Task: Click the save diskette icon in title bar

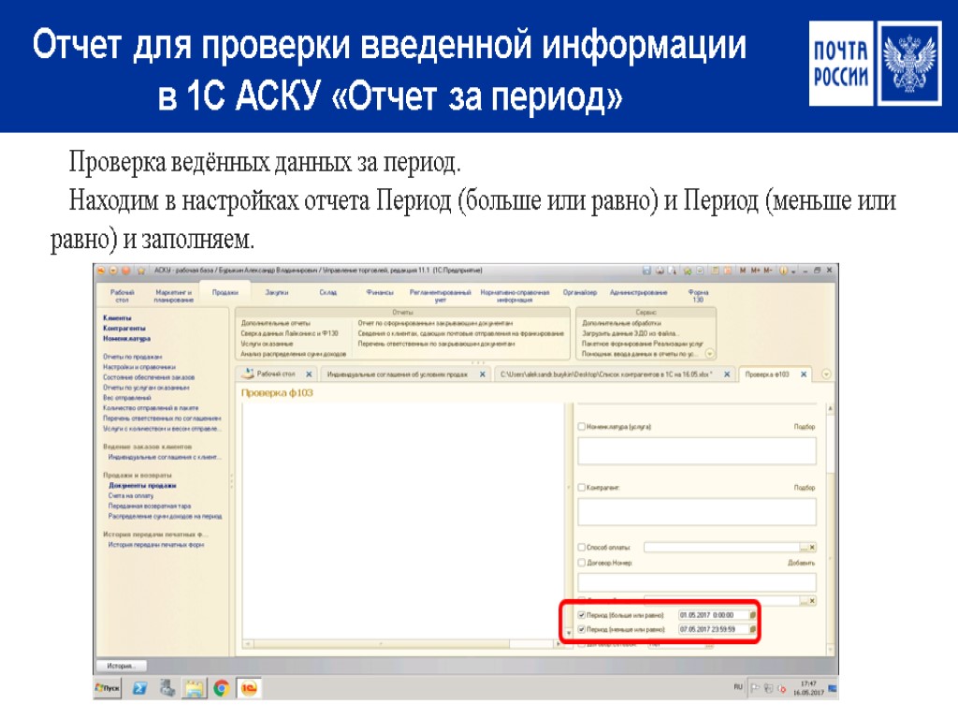Action: click(647, 271)
